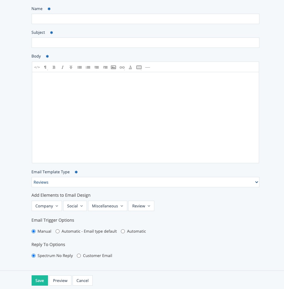The image size is (284, 289).
Task: Open the text color picker
Action: coord(130,67)
